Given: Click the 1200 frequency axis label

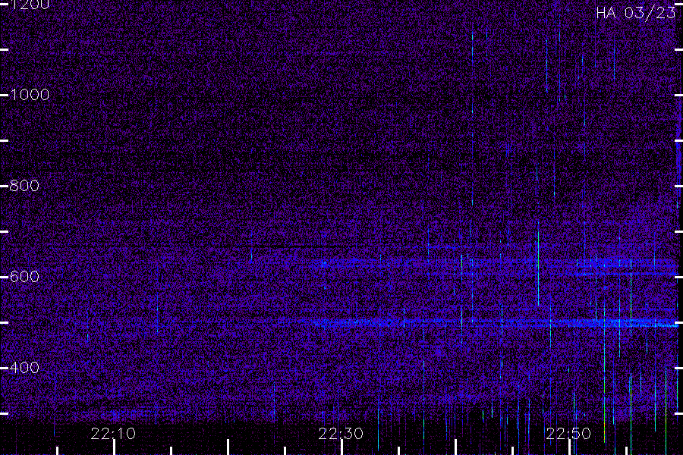Looking at the screenshot, I should click(30, 5).
